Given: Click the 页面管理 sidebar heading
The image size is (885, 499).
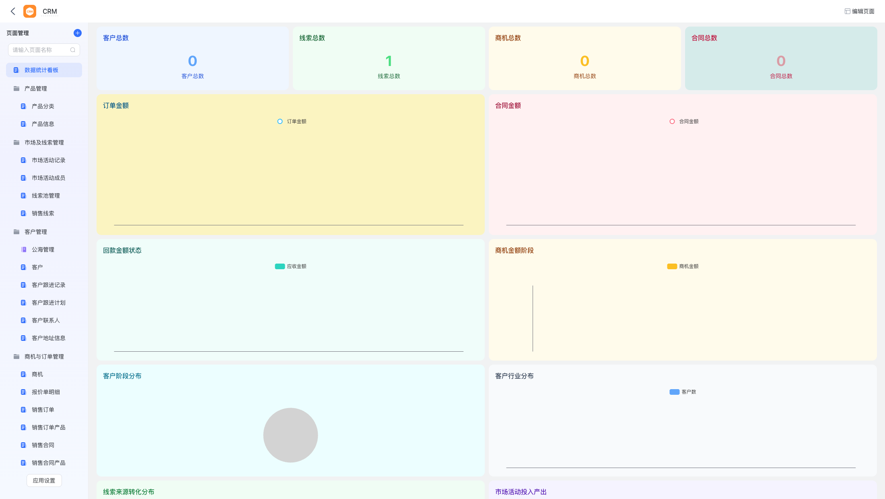Looking at the screenshot, I should click(x=18, y=33).
